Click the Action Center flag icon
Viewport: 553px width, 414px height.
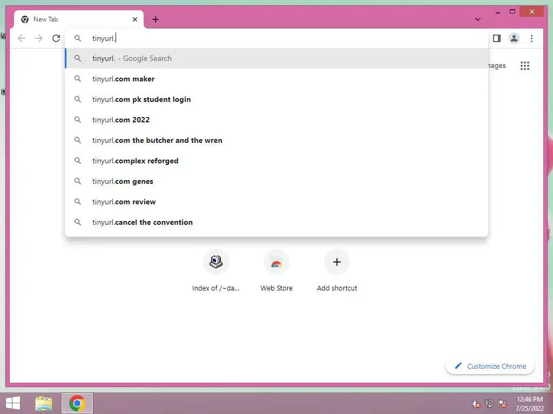tap(502, 404)
